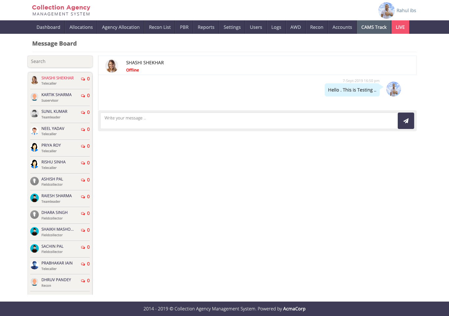Click Sunil Kumar's avatar in contact list
The height and width of the screenshot is (316, 449).
35,114
